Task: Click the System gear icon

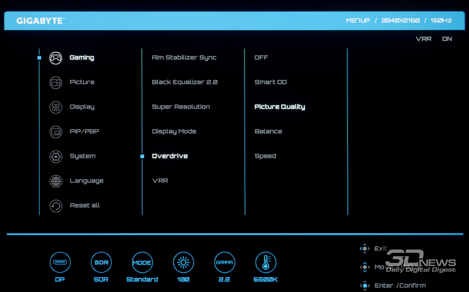Action: 56,157
